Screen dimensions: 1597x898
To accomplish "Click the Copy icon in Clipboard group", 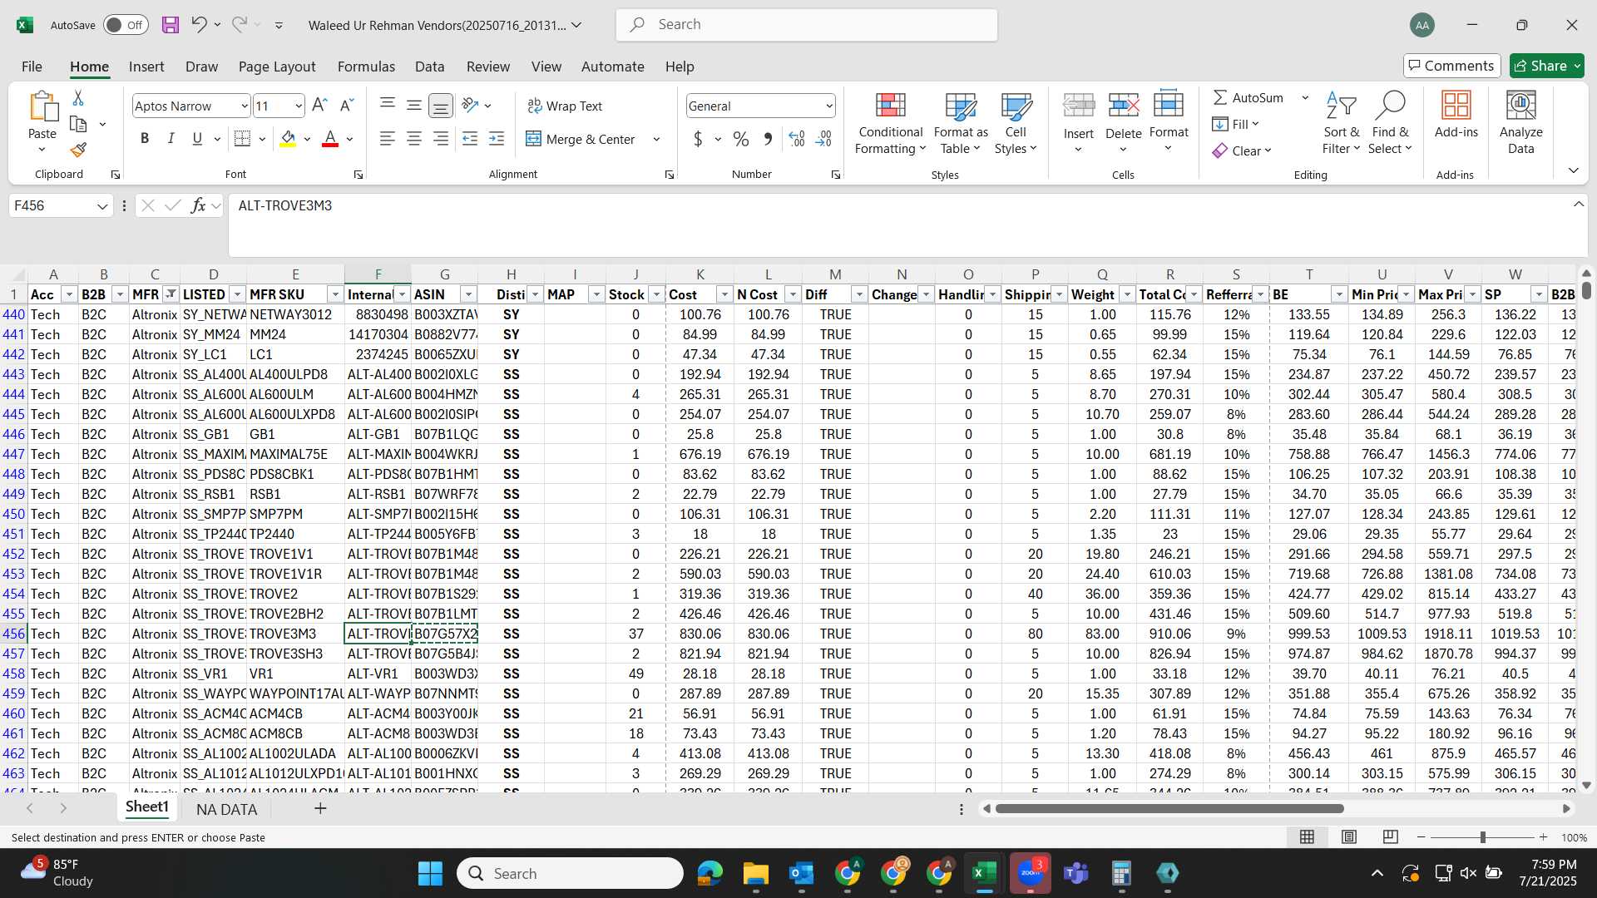I will (x=78, y=124).
